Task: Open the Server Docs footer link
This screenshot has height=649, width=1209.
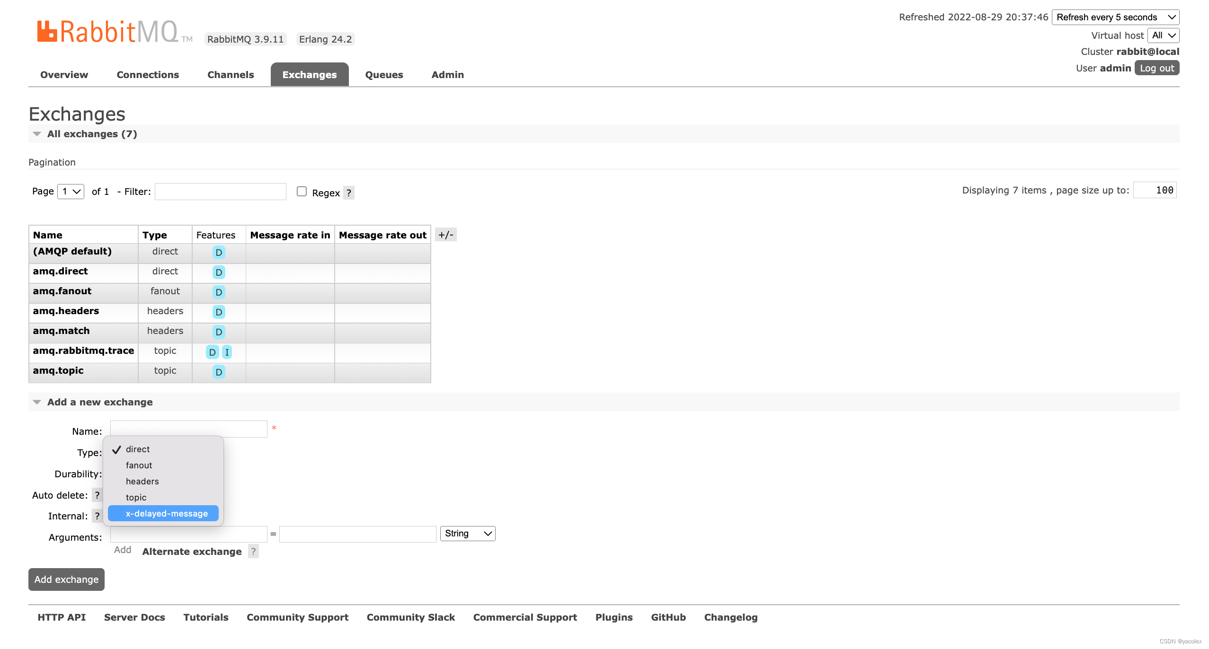Action: (x=134, y=617)
